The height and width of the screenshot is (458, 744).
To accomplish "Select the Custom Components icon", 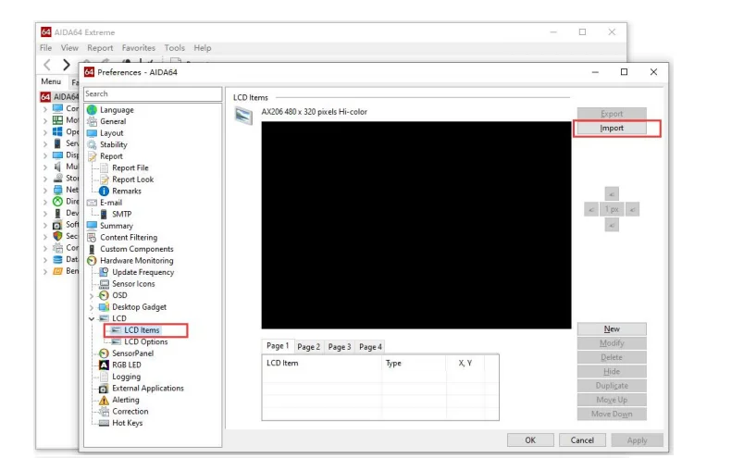I will (92, 249).
